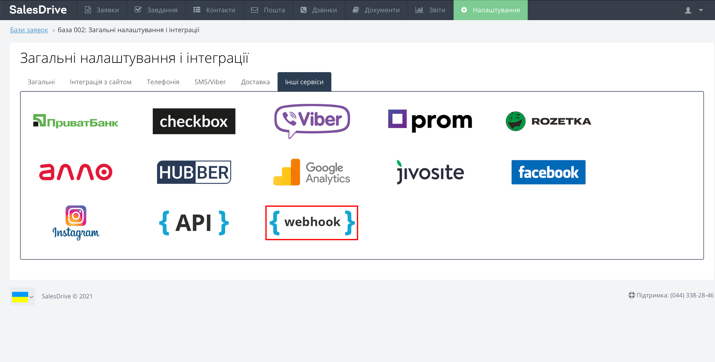Switch to the Загальні tab
715x362 pixels.
click(x=41, y=82)
